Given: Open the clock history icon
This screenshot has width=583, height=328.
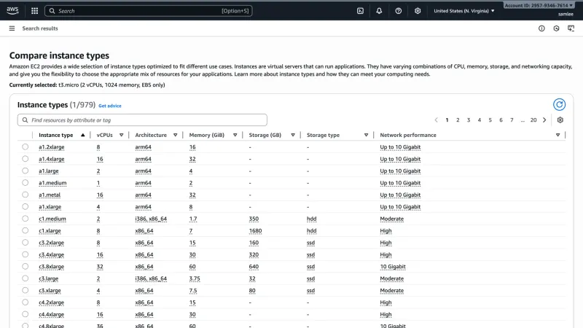Looking at the screenshot, I should tap(556, 28).
